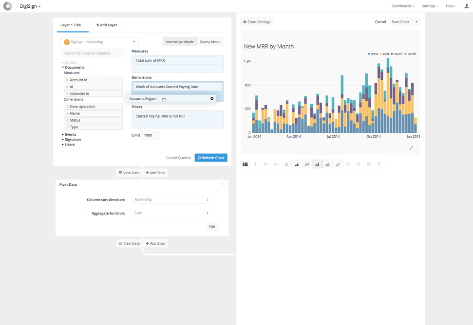Click the Status column
473x325 pixels.
(x=93, y=120)
